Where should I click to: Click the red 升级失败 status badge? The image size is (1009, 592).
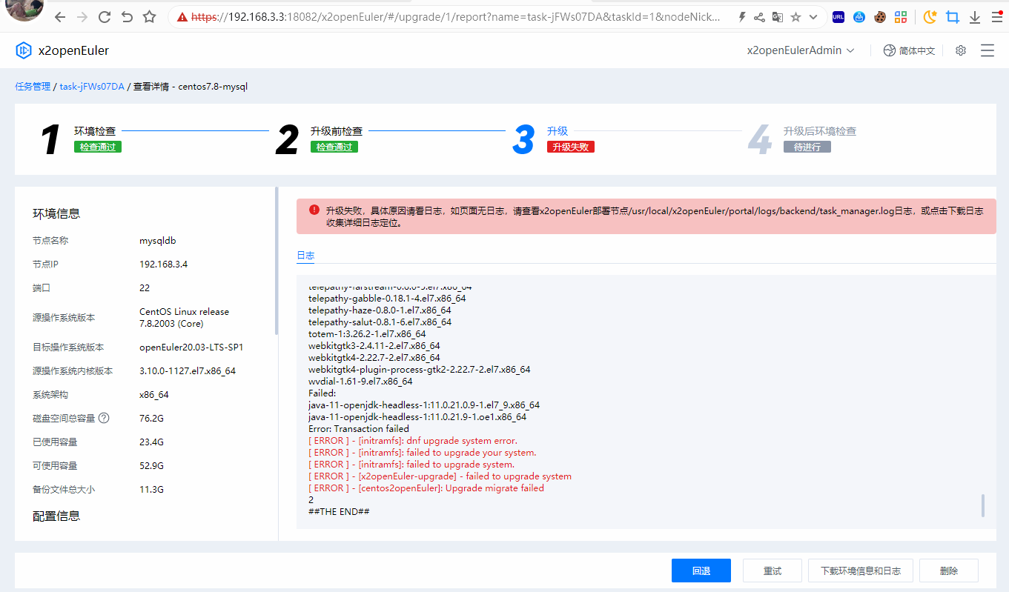pos(571,147)
